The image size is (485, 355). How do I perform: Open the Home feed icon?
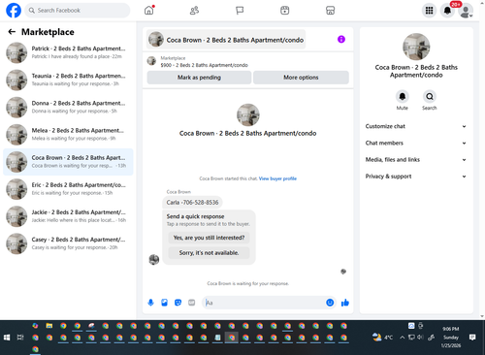tap(149, 11)
